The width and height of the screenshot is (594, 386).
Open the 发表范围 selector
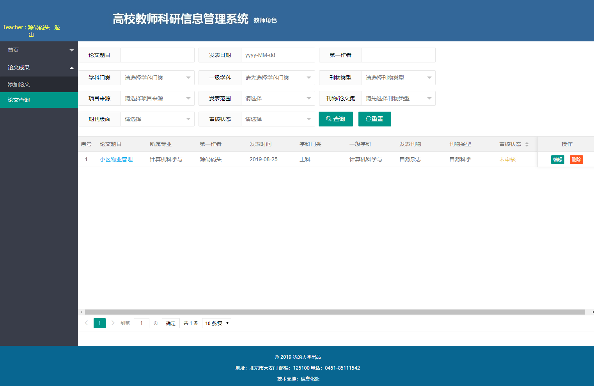point(308,98)
